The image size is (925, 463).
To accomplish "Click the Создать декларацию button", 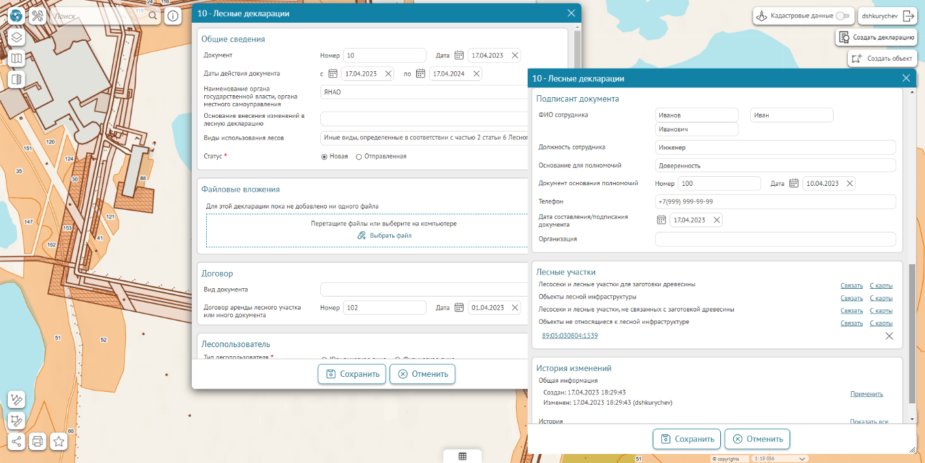I will pyautogui.click(x=877, y=38).
